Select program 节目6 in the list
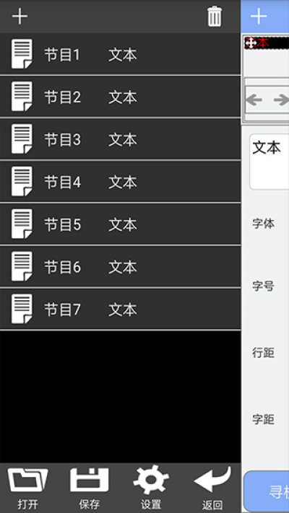The height and width of the screenshot is (513, 289). [120, 267]
